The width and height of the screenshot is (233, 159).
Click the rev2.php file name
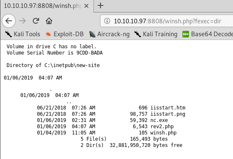[162, 127]
